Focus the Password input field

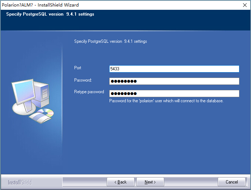coord(174,81)
